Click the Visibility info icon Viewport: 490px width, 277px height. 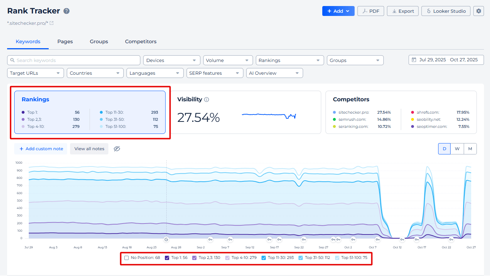click(x=206, y=100)
